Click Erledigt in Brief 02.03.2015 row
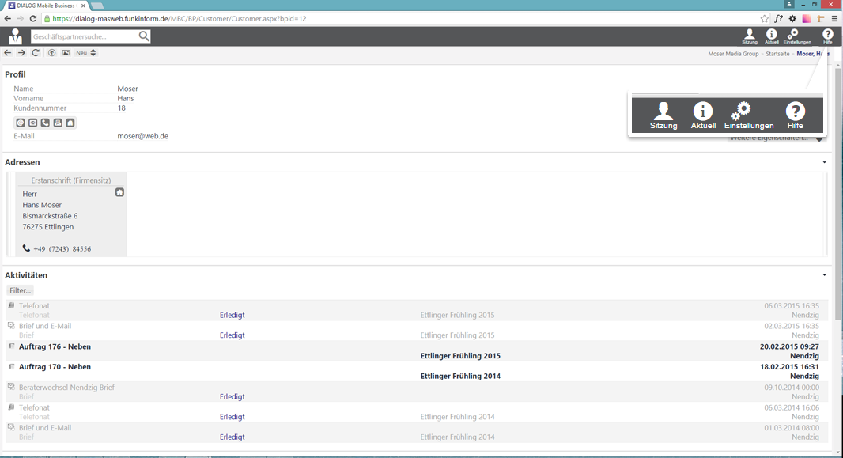The image size is (843, 458). coord(232,335)
